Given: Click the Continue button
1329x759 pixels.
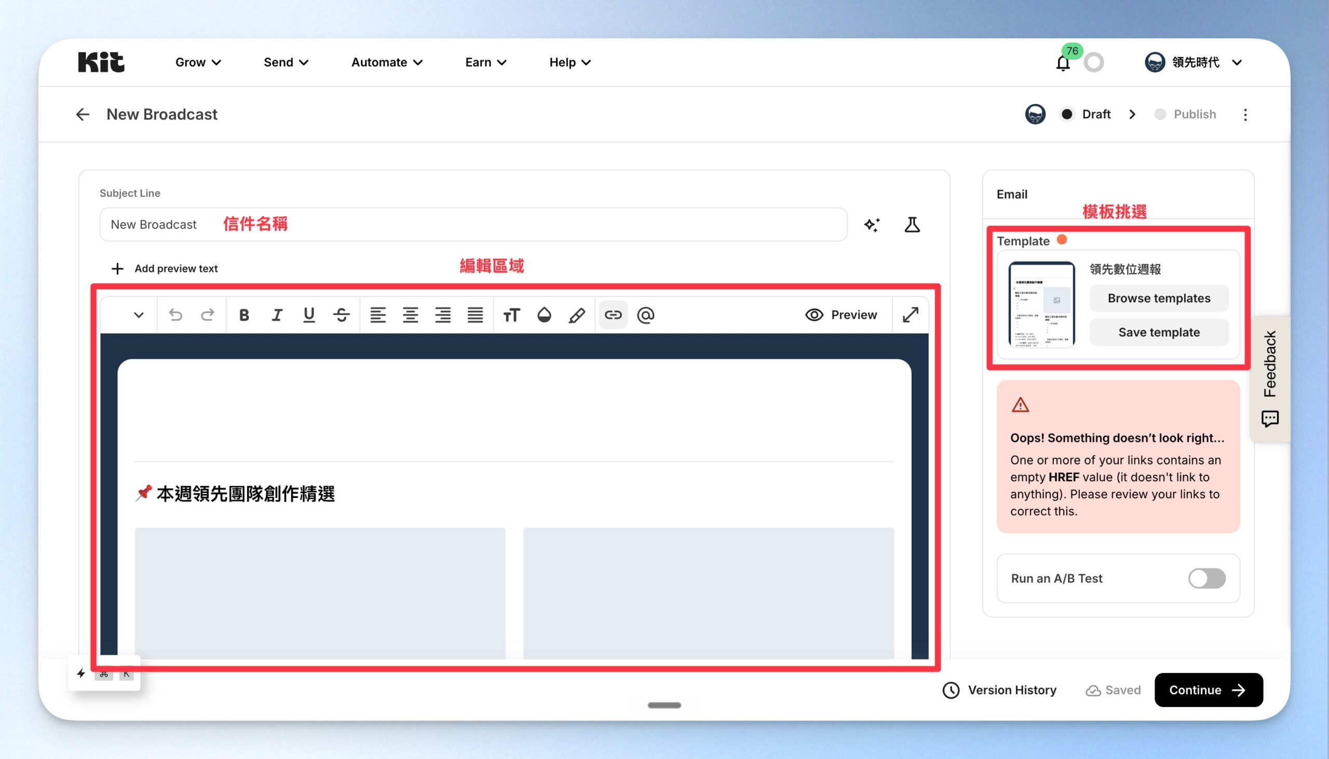Looking at the screenshot, I should [x=1208, y=689].
